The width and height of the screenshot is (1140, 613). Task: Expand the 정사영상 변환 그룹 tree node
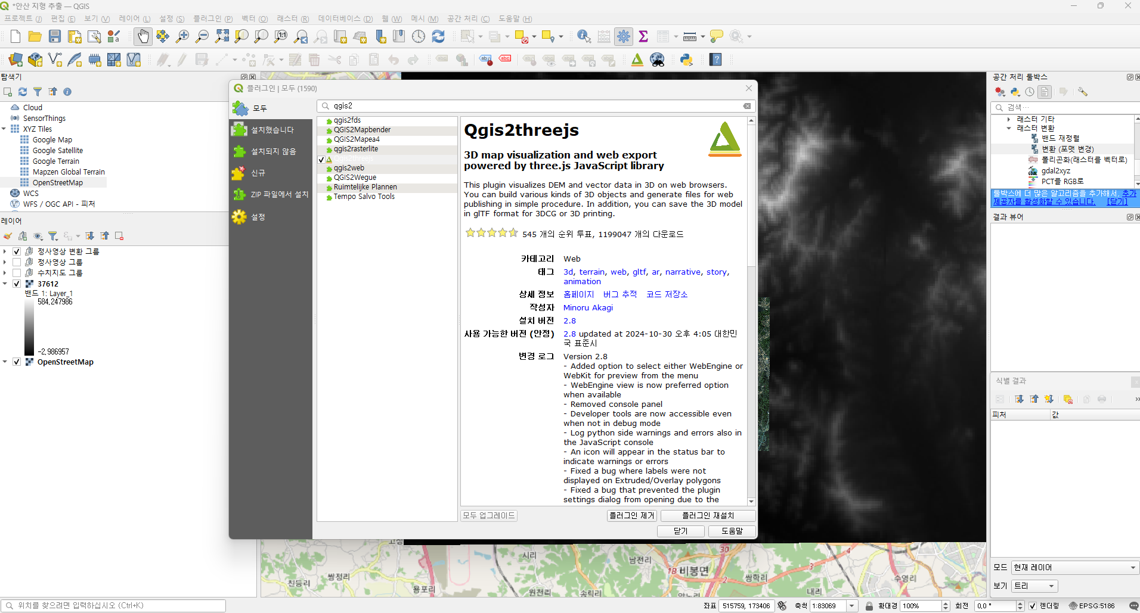coord(5,251)
